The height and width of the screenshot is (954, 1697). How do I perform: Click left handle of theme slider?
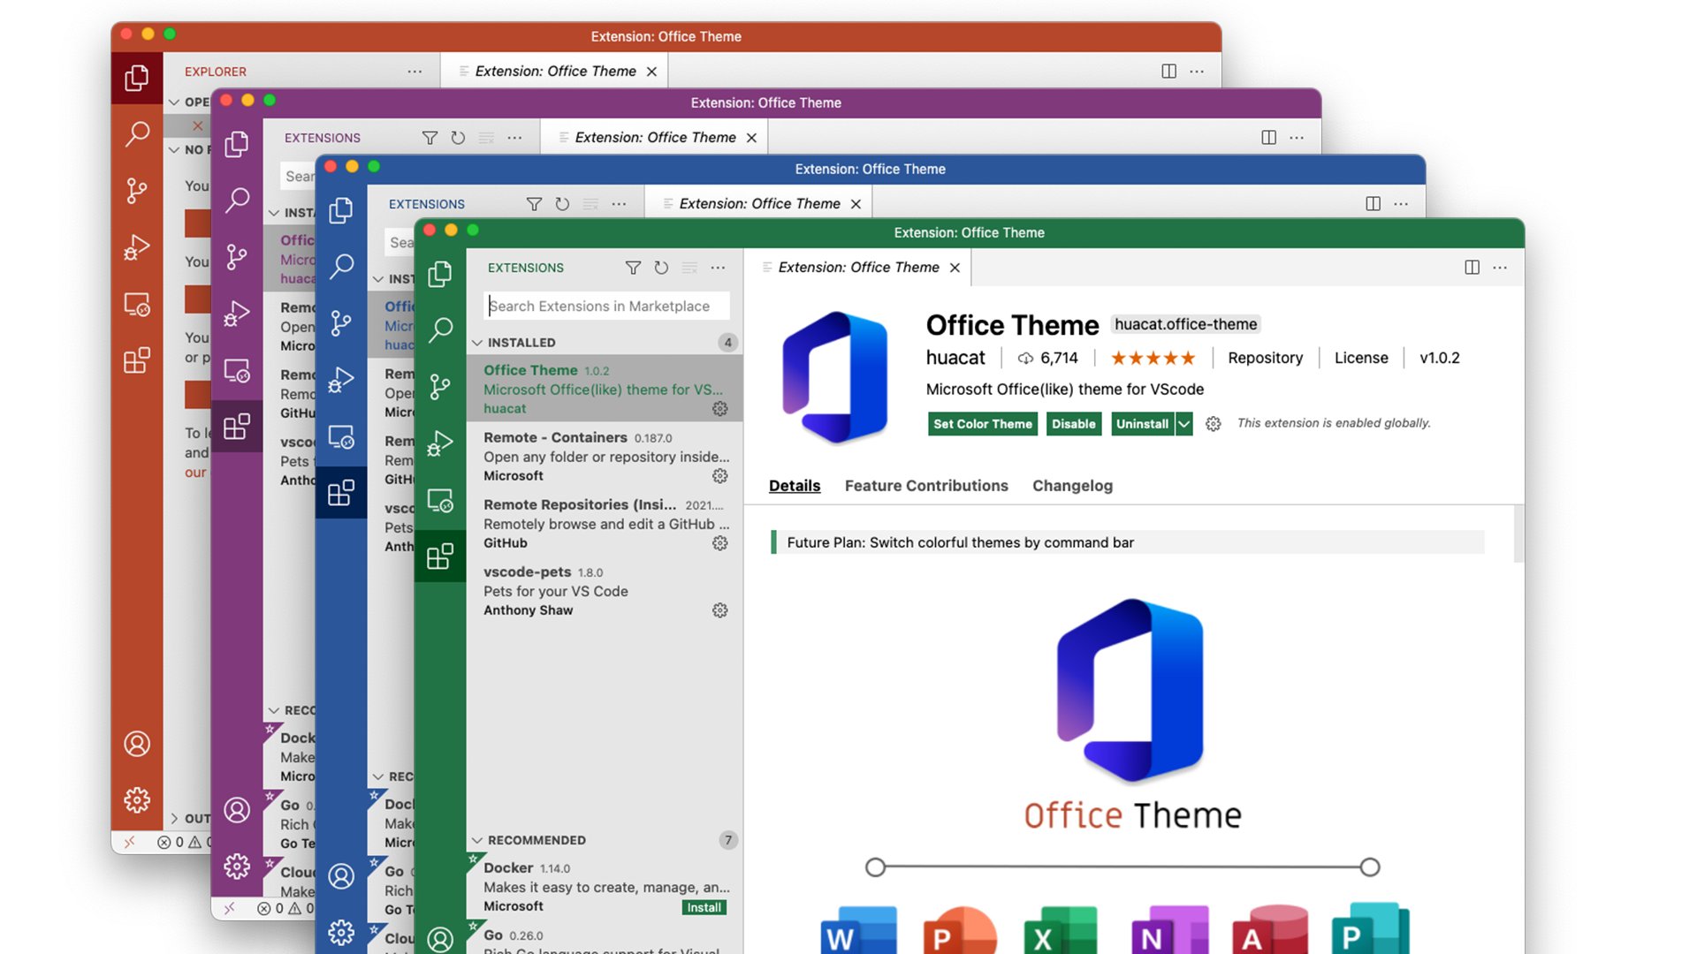pos(875,867)
